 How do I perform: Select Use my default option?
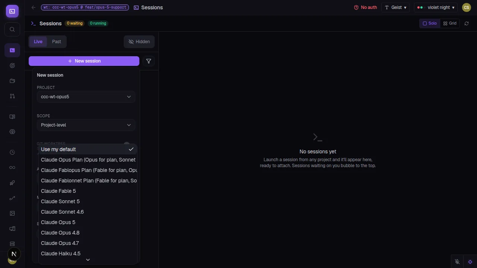(x=88, y=149)
